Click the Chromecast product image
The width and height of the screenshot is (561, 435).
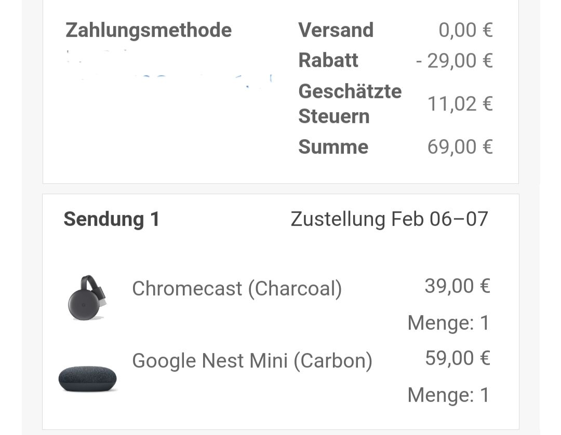(87, 297)
